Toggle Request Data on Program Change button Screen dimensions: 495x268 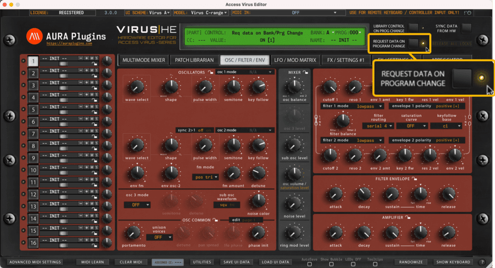pyautogui.click(x=413, y=43)
